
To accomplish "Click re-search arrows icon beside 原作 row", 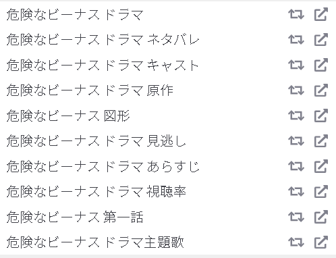I will click(296, 91).
